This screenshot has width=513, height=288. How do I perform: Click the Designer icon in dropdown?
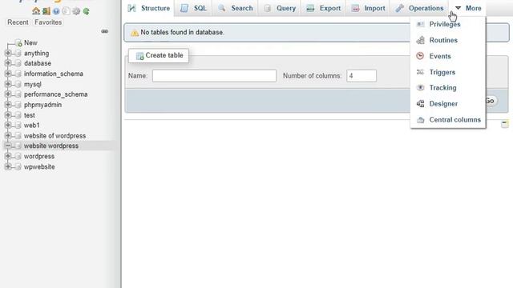tap(420, 104)
